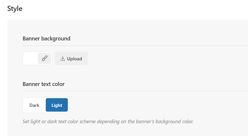Click the Banner text color label

click(44, 84)
